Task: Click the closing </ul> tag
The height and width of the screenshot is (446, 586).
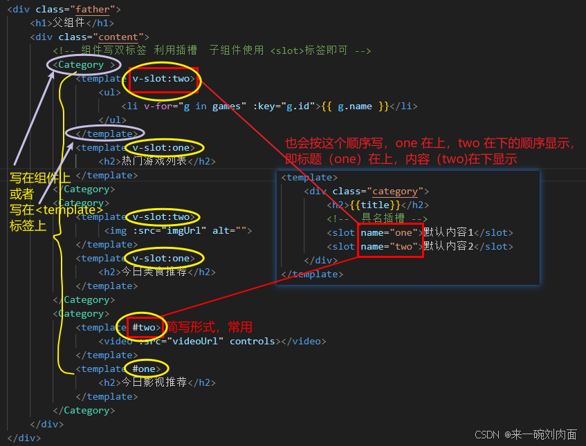Action: [113, 120]
